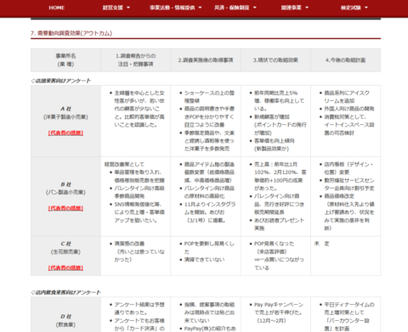Go to the HOME page
This screenshot has width=408, height=332.
[57, 8]
